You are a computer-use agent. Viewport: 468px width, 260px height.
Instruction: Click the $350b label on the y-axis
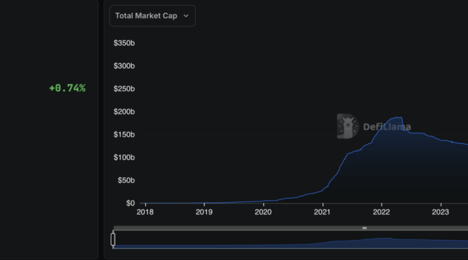click(124, 43)
